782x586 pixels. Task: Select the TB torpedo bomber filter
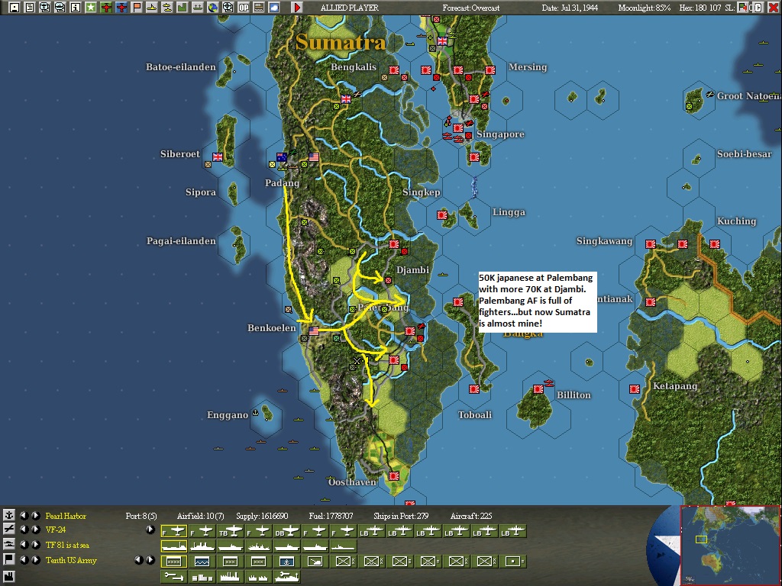click(x=230, y=532)
